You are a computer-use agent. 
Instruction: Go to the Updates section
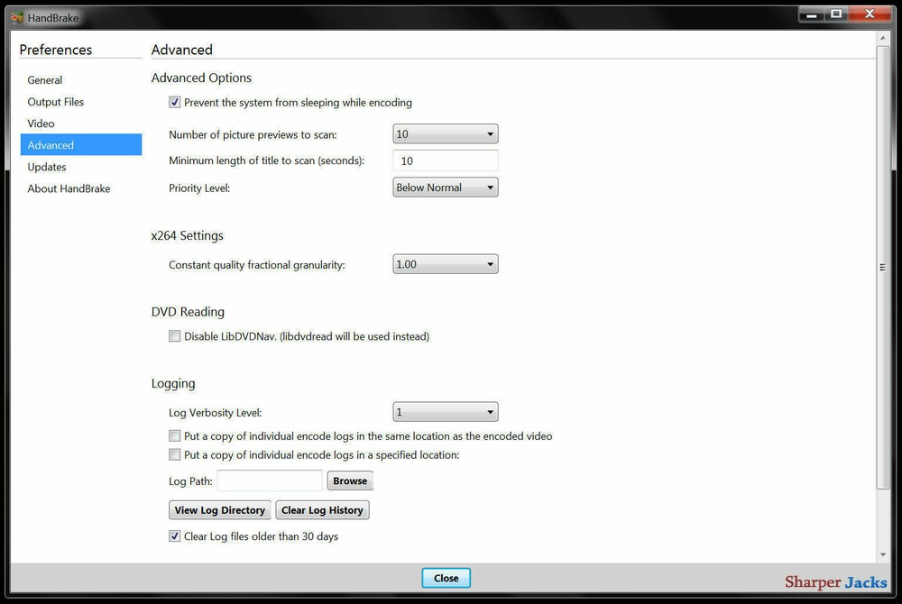[47, 166]
